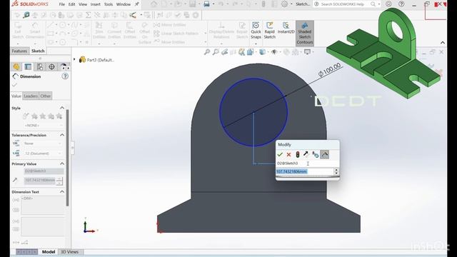Open the File menu
The height and width of the screenshot is (257, 457).
(x=62, y=4)
